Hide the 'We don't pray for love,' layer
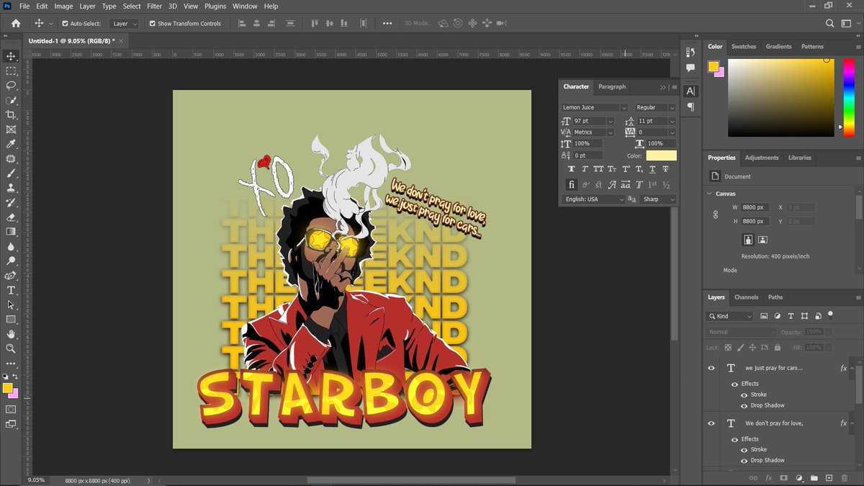The width and height of the screenshot is (864, 486). pyautogui.click(x=711, y=423)
